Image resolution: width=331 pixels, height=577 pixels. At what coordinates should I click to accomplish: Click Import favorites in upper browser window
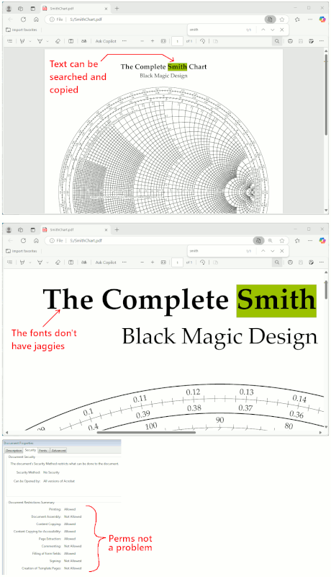click(22, 30)
